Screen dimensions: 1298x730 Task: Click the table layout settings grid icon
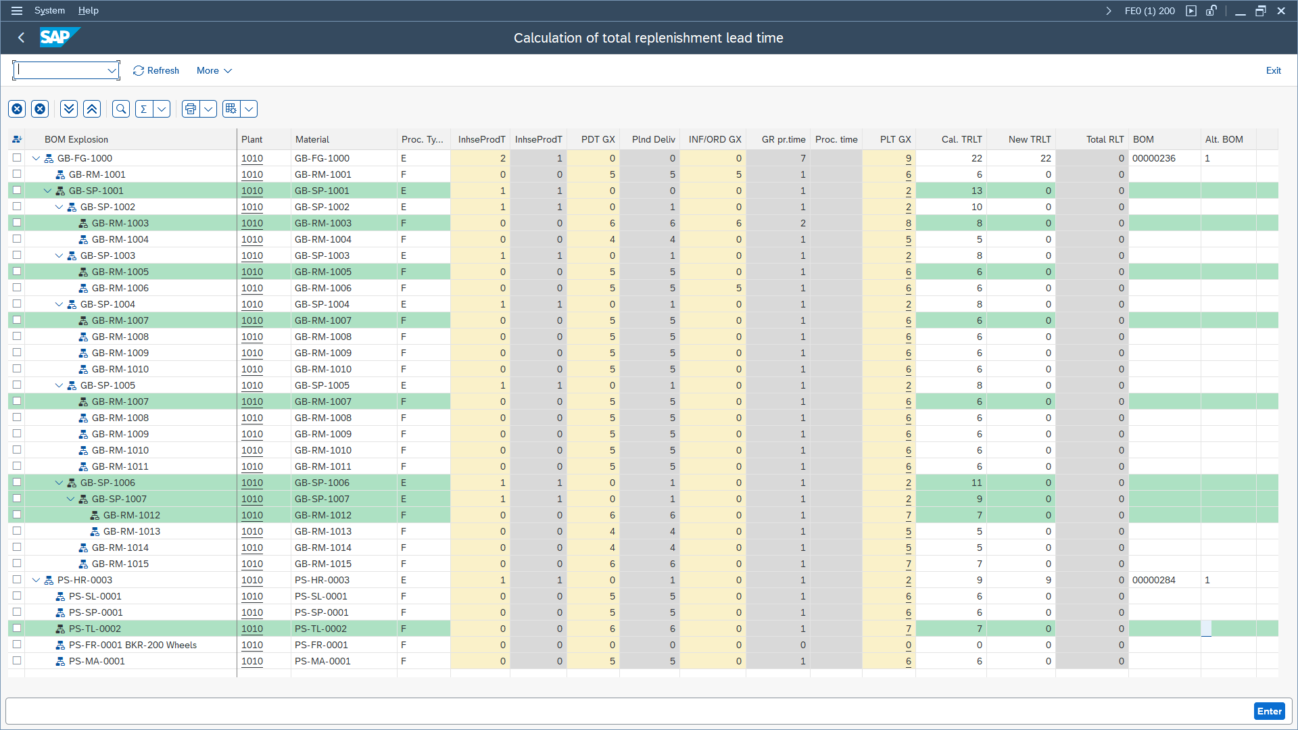(x=231, y=108)
